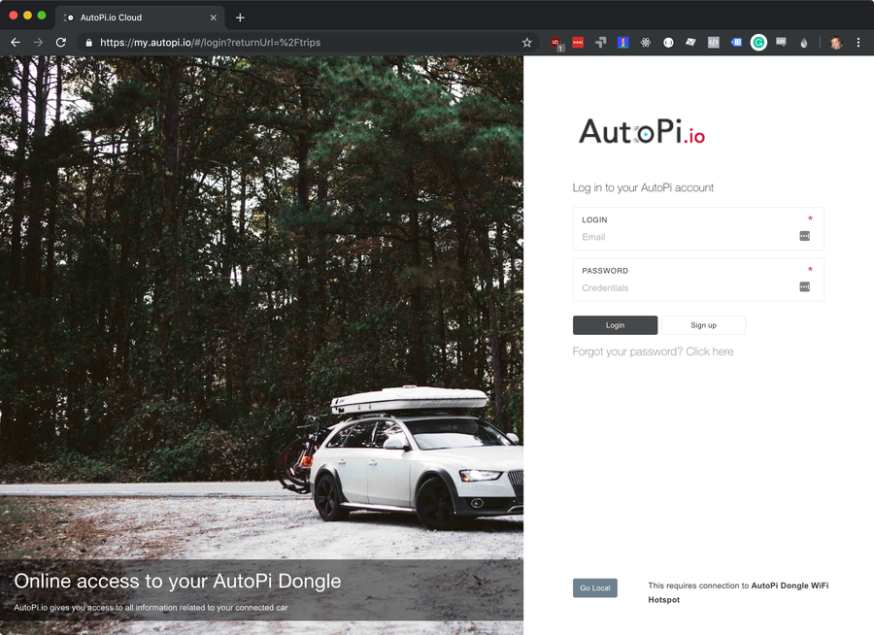Click the password manager icon in Email field
The height and width of the screenshot is (635, 874).
804,236
